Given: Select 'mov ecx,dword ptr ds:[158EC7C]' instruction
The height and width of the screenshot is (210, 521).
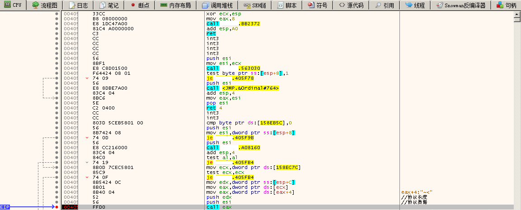Looking at the screenshot, I should (253, 167).
